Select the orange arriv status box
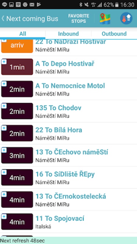The width and height of the screenshot is (137, 244). [x=17, y=46]
